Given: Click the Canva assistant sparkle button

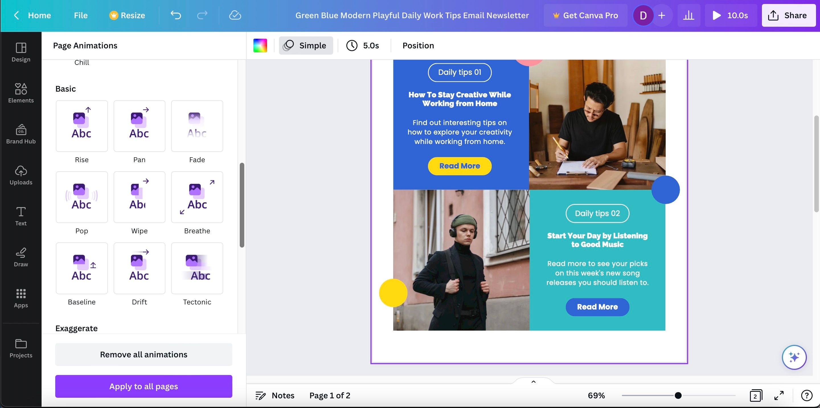Looking at the screenshot, I should coord(794,357).
